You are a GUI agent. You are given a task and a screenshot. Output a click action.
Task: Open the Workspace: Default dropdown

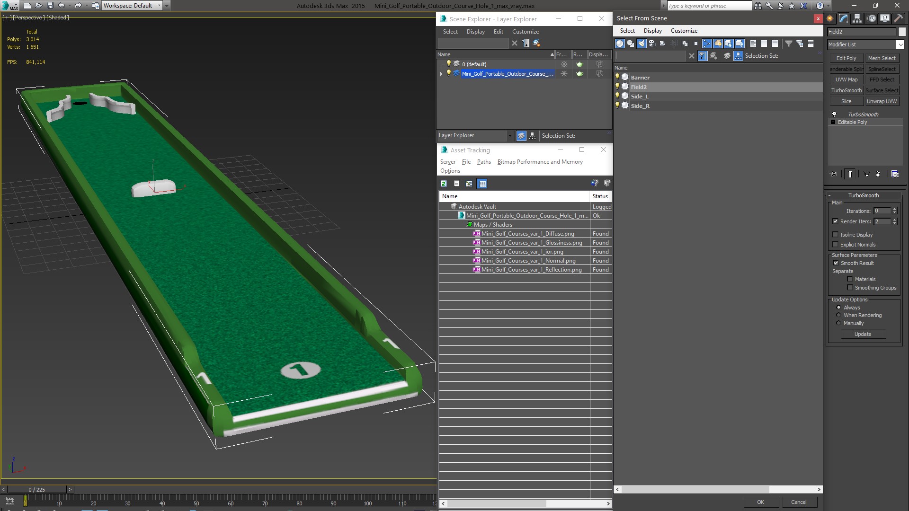pyautogui.click(x=159, y=6)
